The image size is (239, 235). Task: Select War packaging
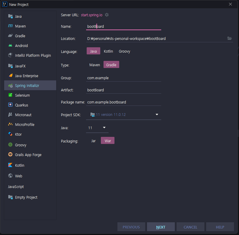click(x=108, y=141)
